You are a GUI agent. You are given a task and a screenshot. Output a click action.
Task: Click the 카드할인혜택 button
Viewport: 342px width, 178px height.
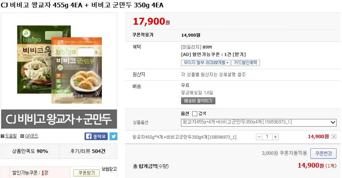pyautogui.click(x=246, y=63)
